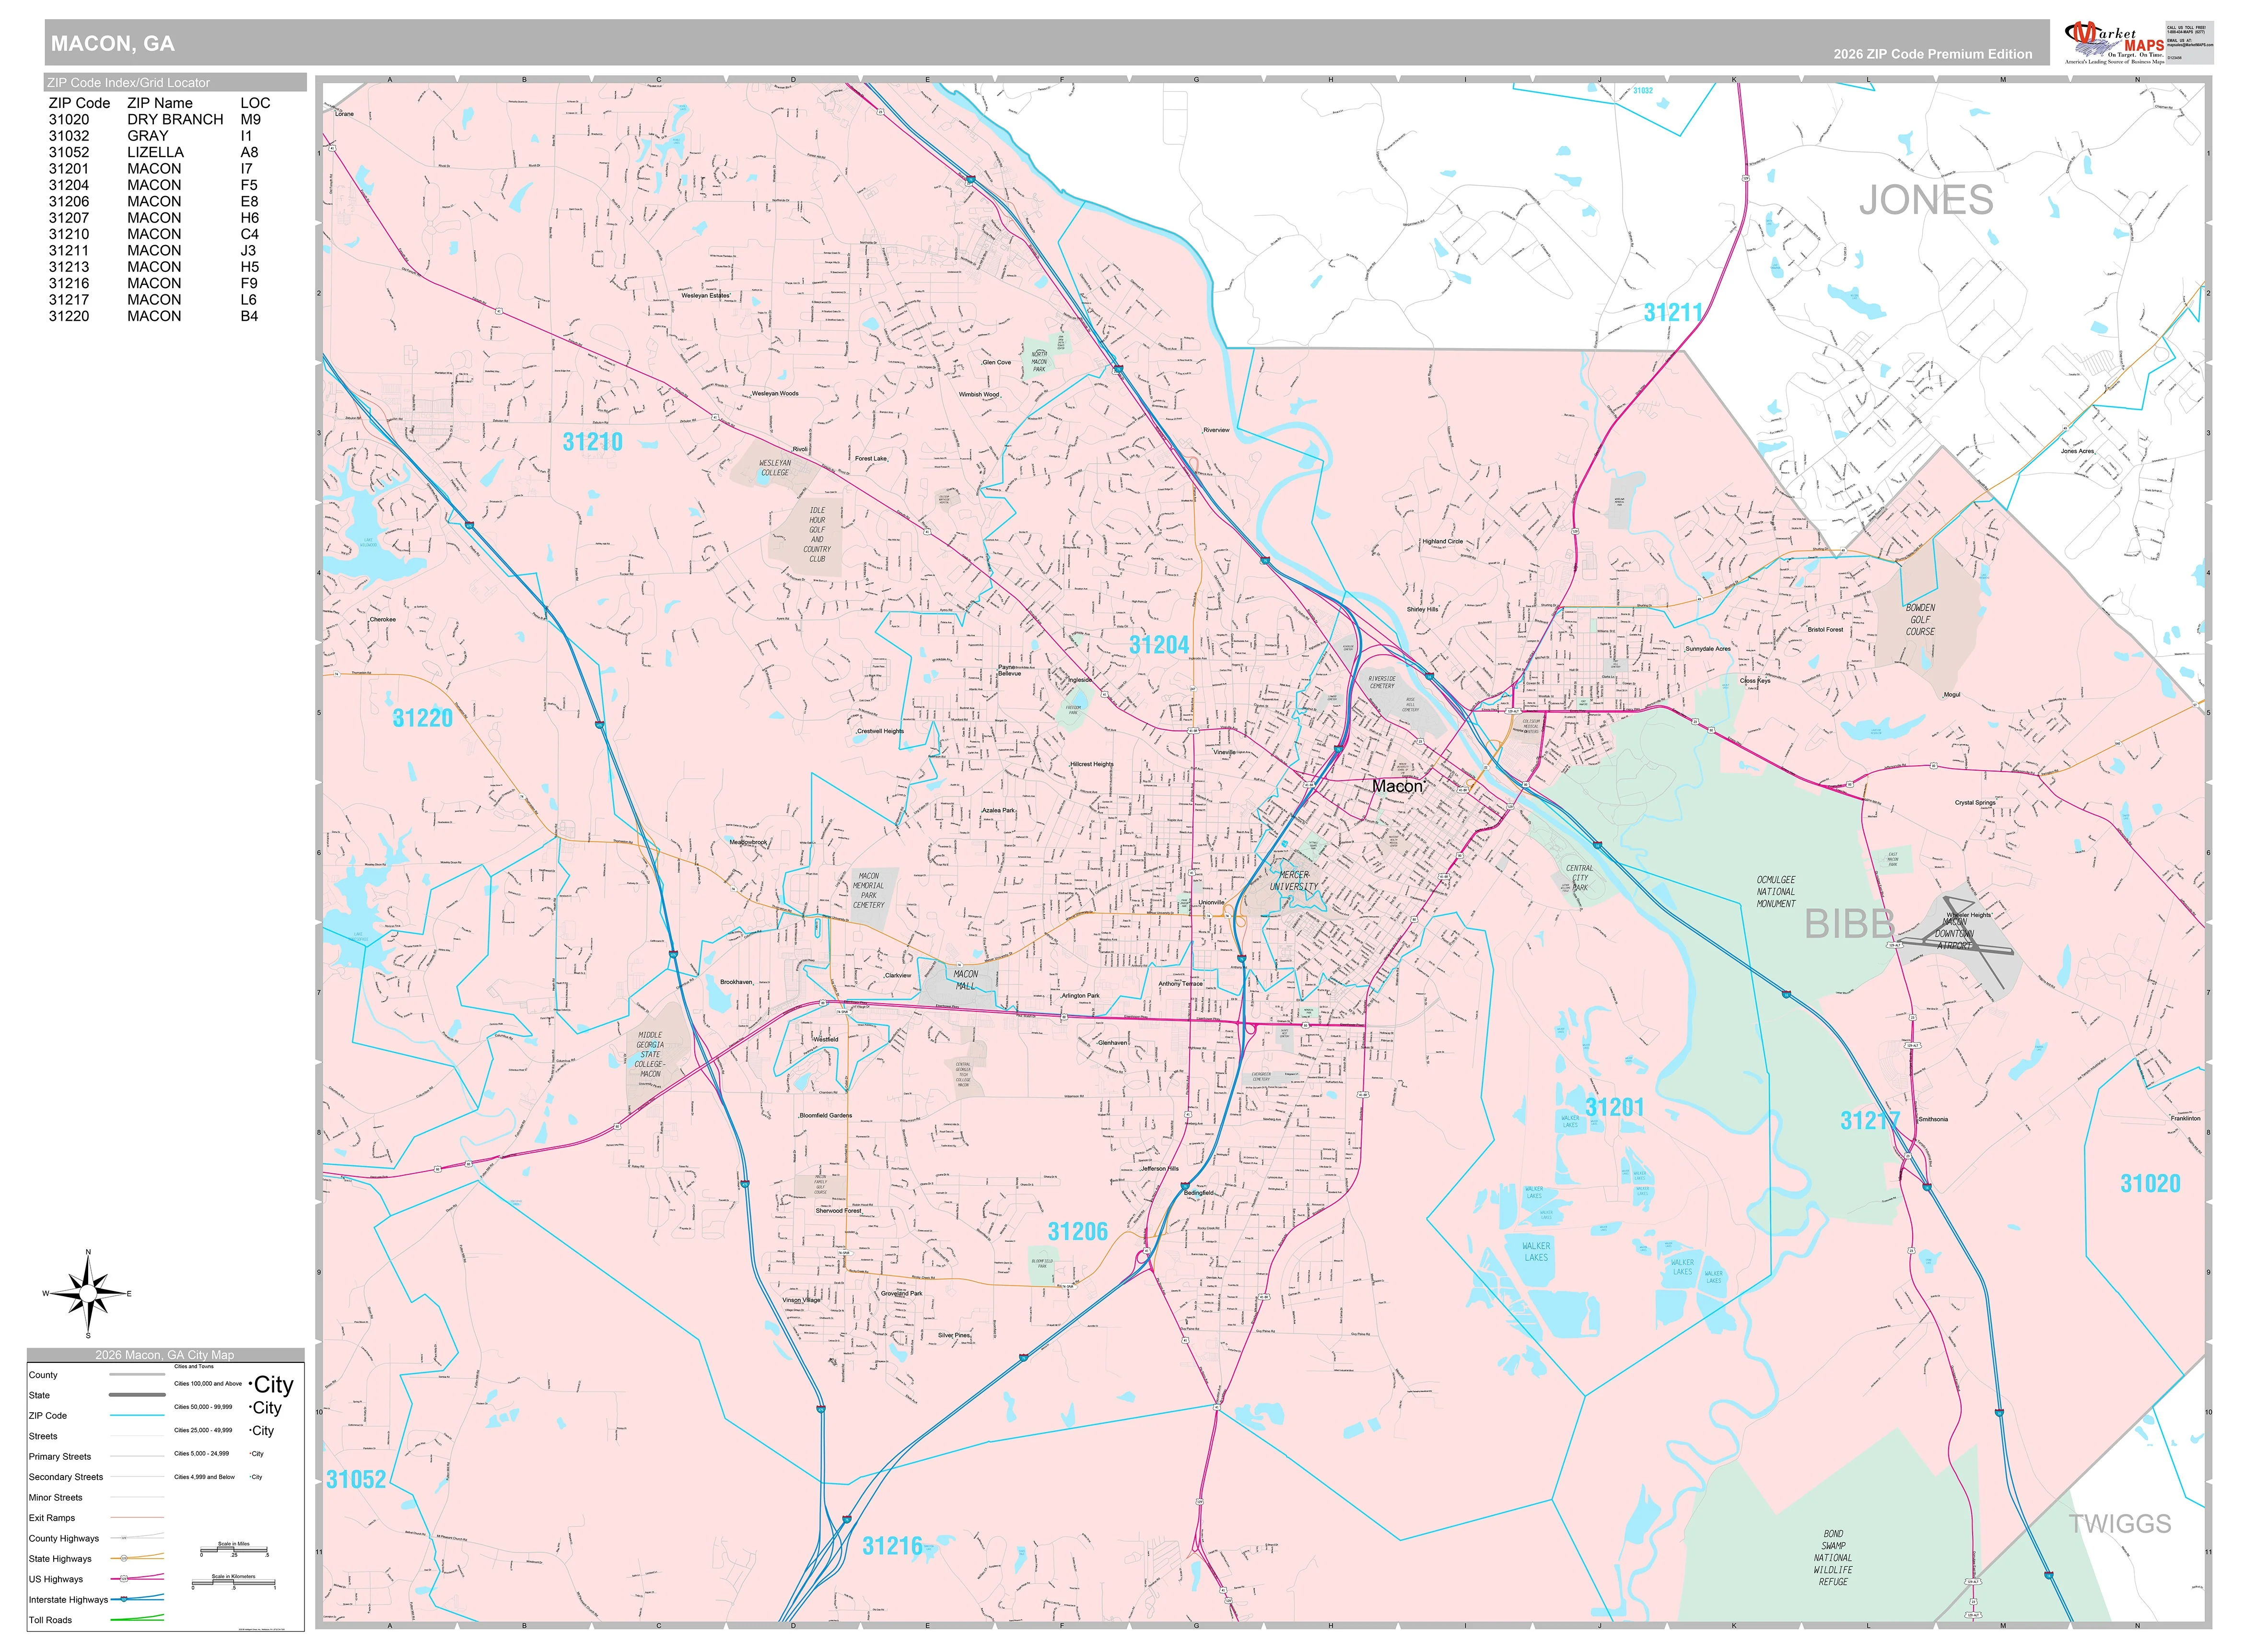Click the Scale in Kilometers bar
This screenshot has height=1652, width=2244.
(234, 1582)
